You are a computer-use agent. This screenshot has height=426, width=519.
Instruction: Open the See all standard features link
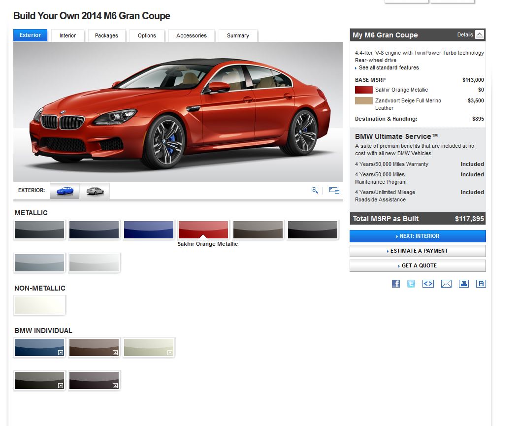(x=389, y=67)
